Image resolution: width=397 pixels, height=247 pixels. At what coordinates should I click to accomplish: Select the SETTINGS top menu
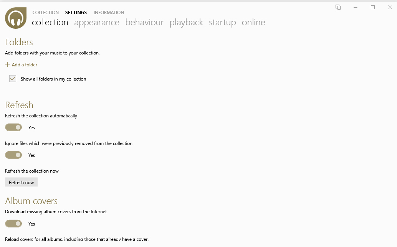coord(76,13)
